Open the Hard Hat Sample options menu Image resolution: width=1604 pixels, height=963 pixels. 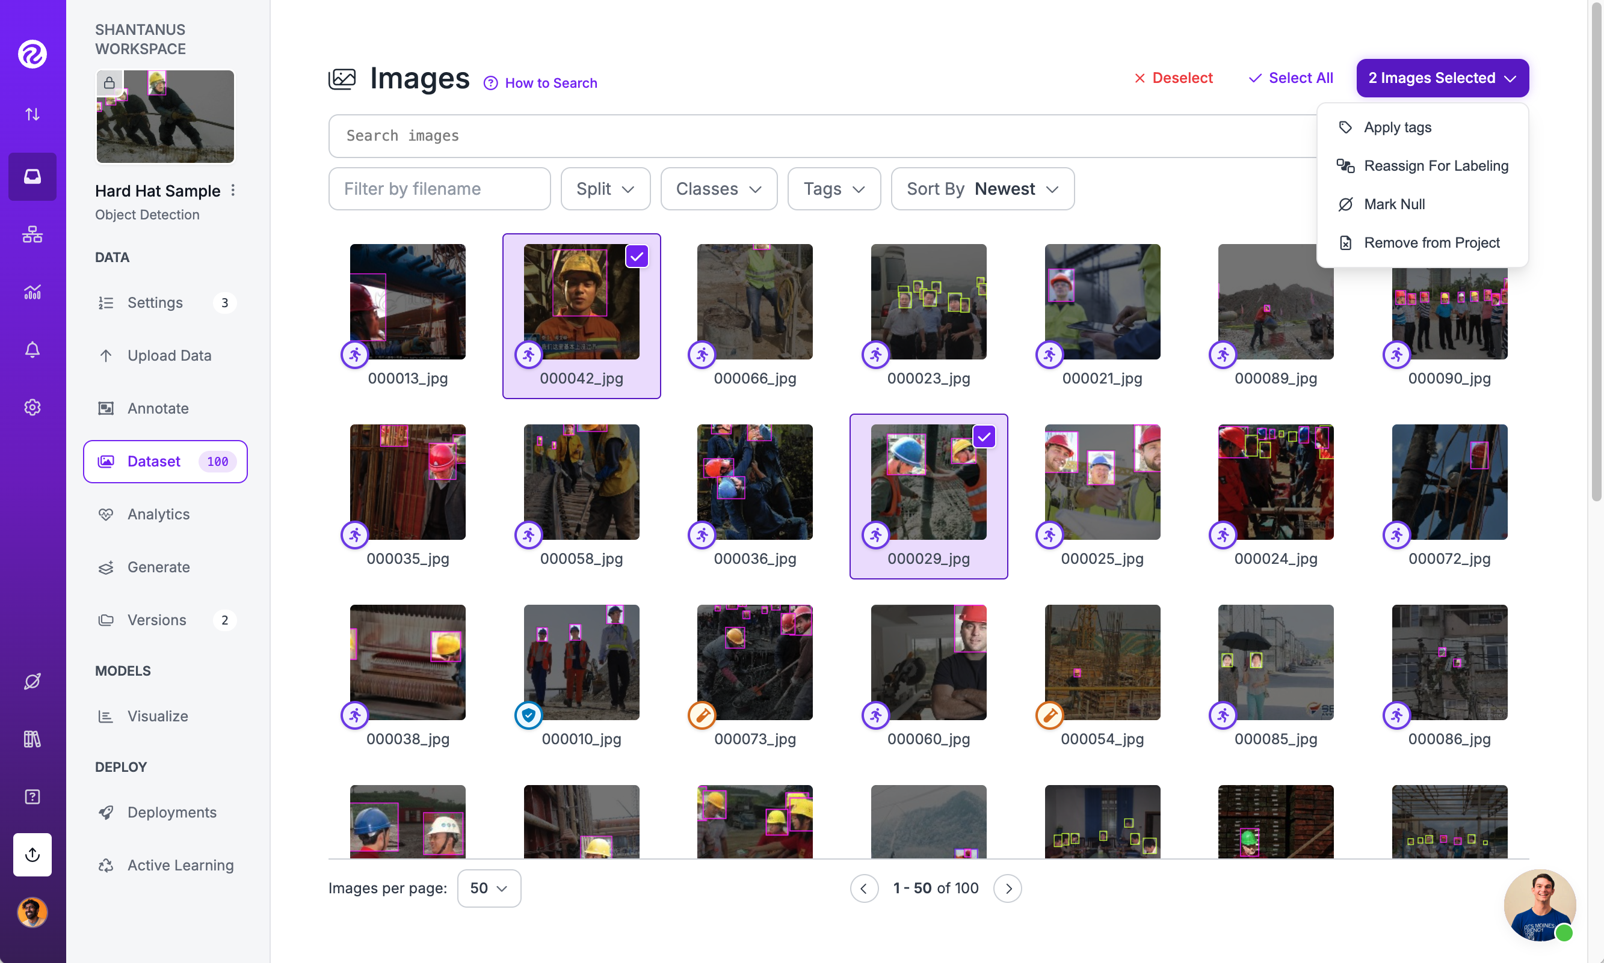pos(233,190)
